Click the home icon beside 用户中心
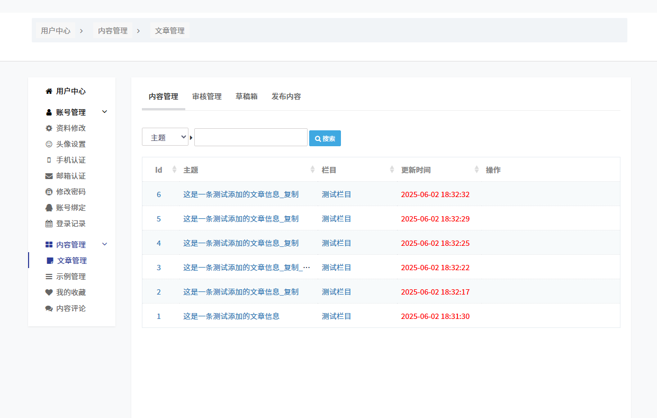Screen dimensions: 657x418 click(49, 91)
